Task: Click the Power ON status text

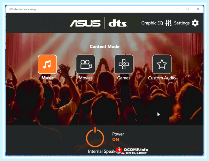Action: coord(116,139)
